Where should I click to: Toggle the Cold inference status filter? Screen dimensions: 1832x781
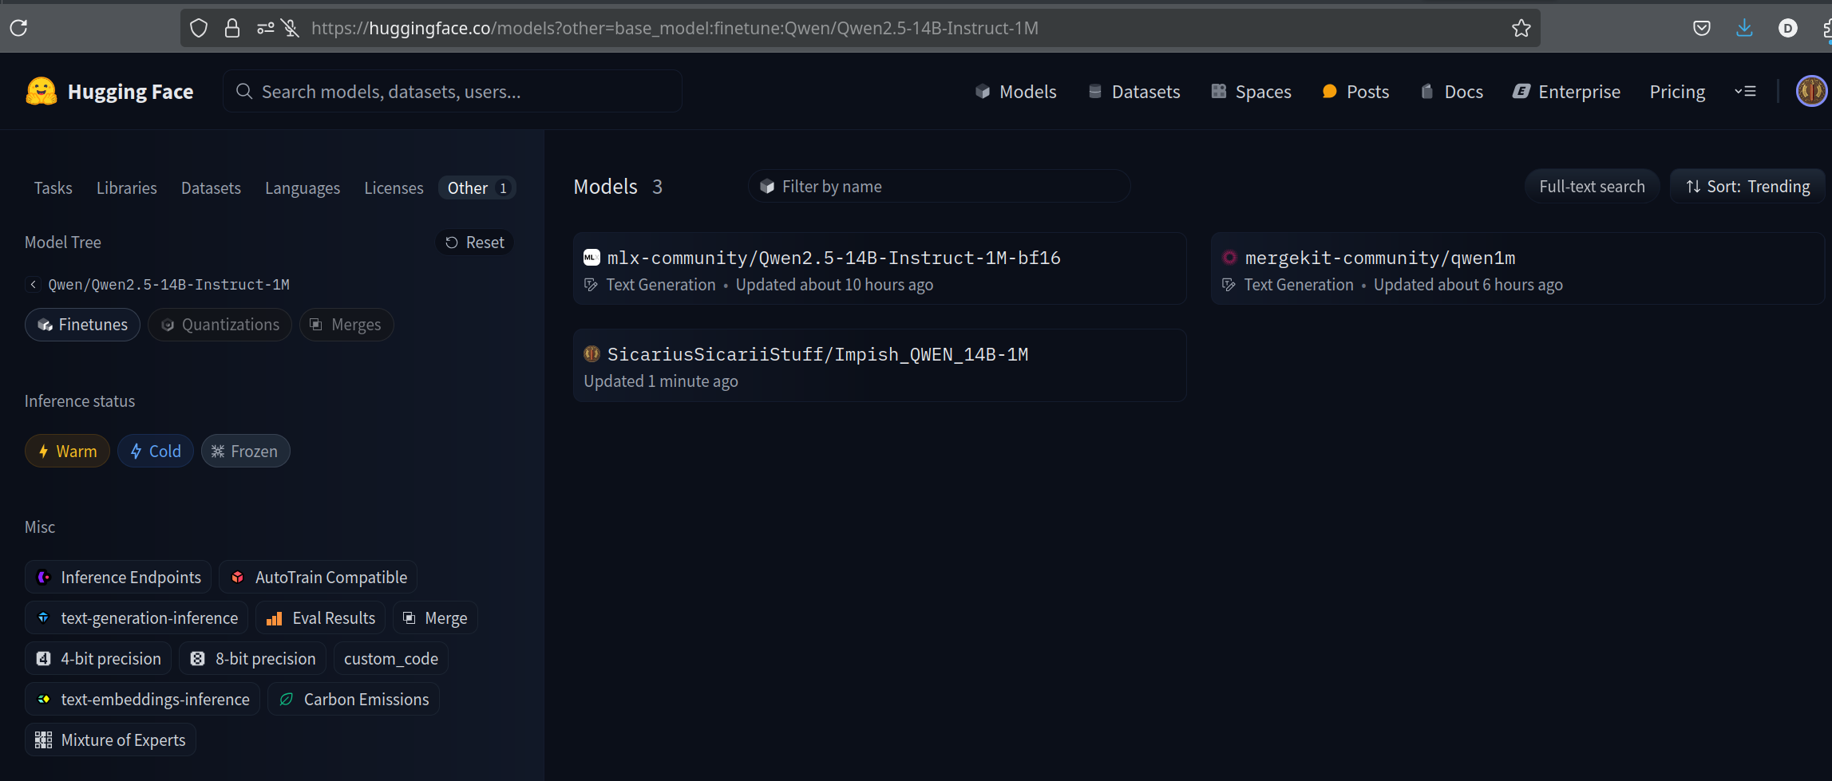point(156,452)
